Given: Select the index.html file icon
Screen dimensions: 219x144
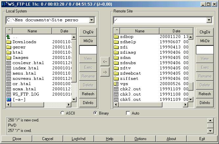Looking at the screenshot, I should 9,68.
